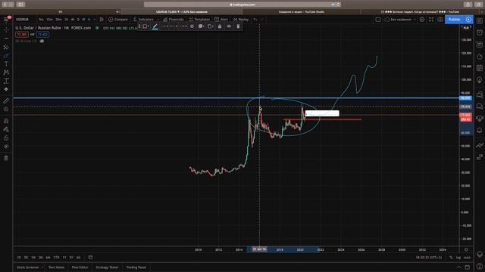The height and width of the screenshot is (272, 485).
Task: Delete selected drawing with floating trash icon
Action: tap(238, 26)
